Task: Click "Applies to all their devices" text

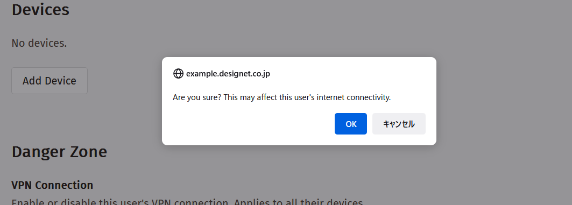Action: click(299, 202)
